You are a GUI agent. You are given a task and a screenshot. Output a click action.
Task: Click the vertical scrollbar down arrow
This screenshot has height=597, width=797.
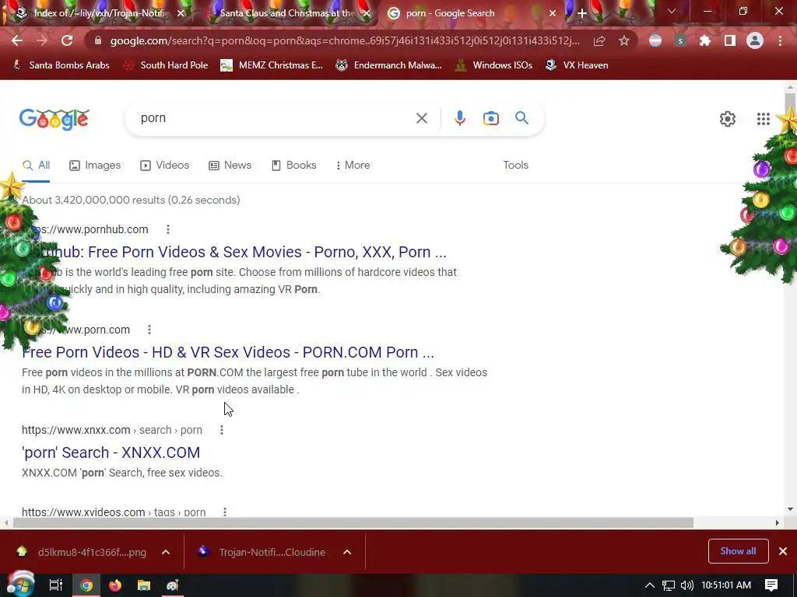pyautogui.click(x=790, y=509)
